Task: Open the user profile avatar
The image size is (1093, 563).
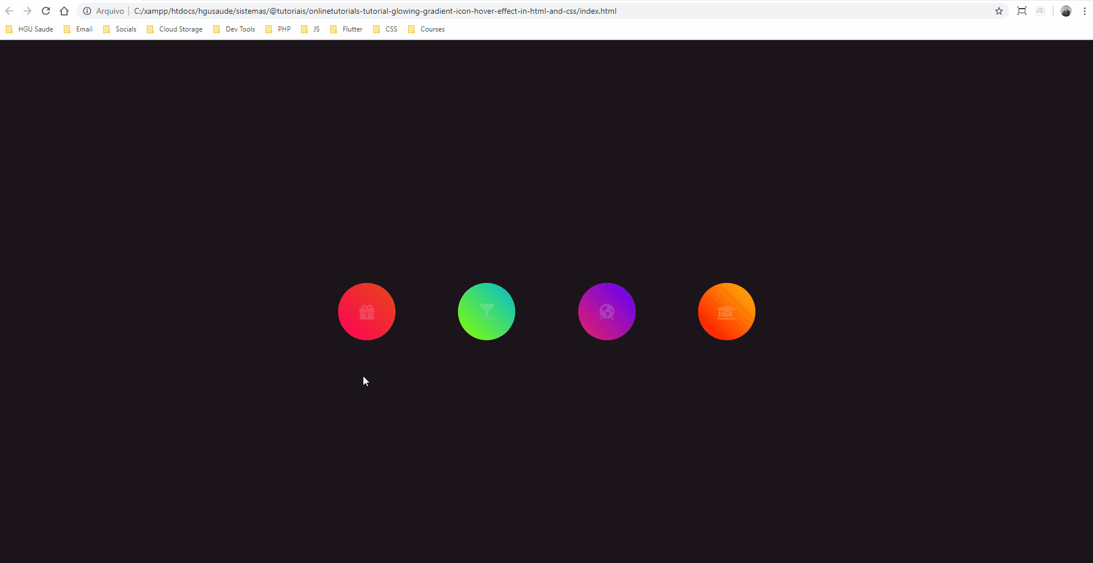Action: [1066, 11]
